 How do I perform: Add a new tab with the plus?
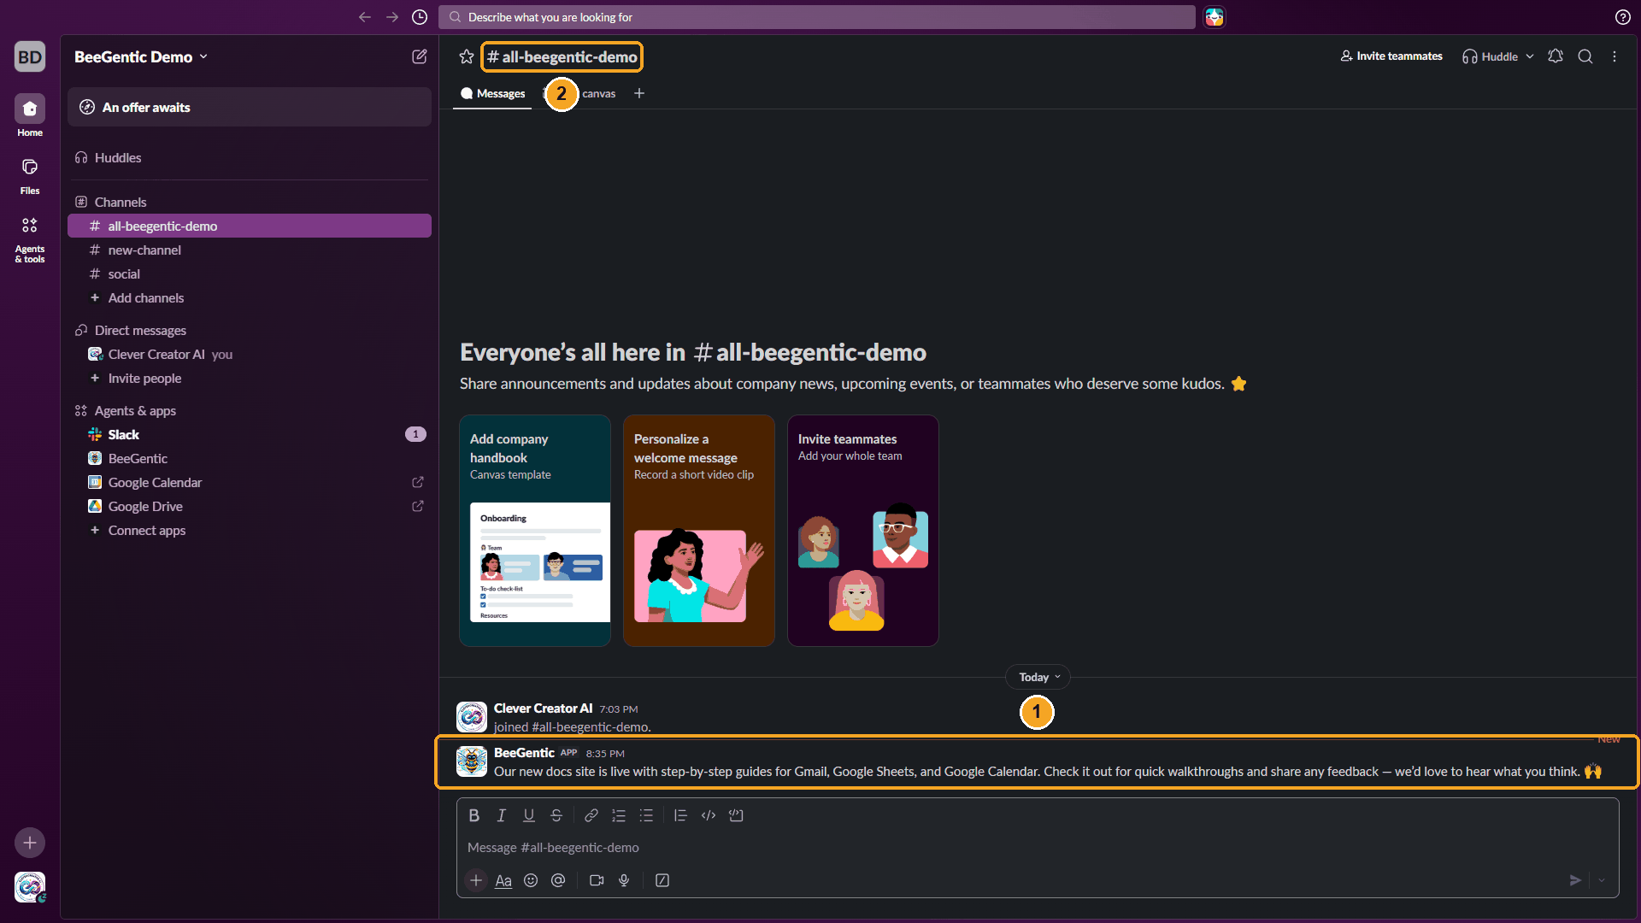639,93
